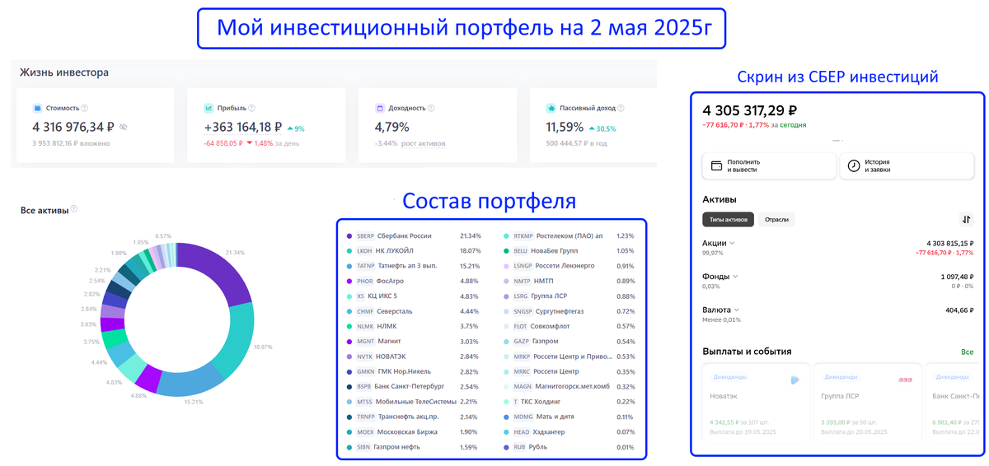Image resolution: width=989 pixels, height=466 pixels.
Task: Expand the Валюта asset group chevron
Action: pyautogui.click(x=738, y=310)
